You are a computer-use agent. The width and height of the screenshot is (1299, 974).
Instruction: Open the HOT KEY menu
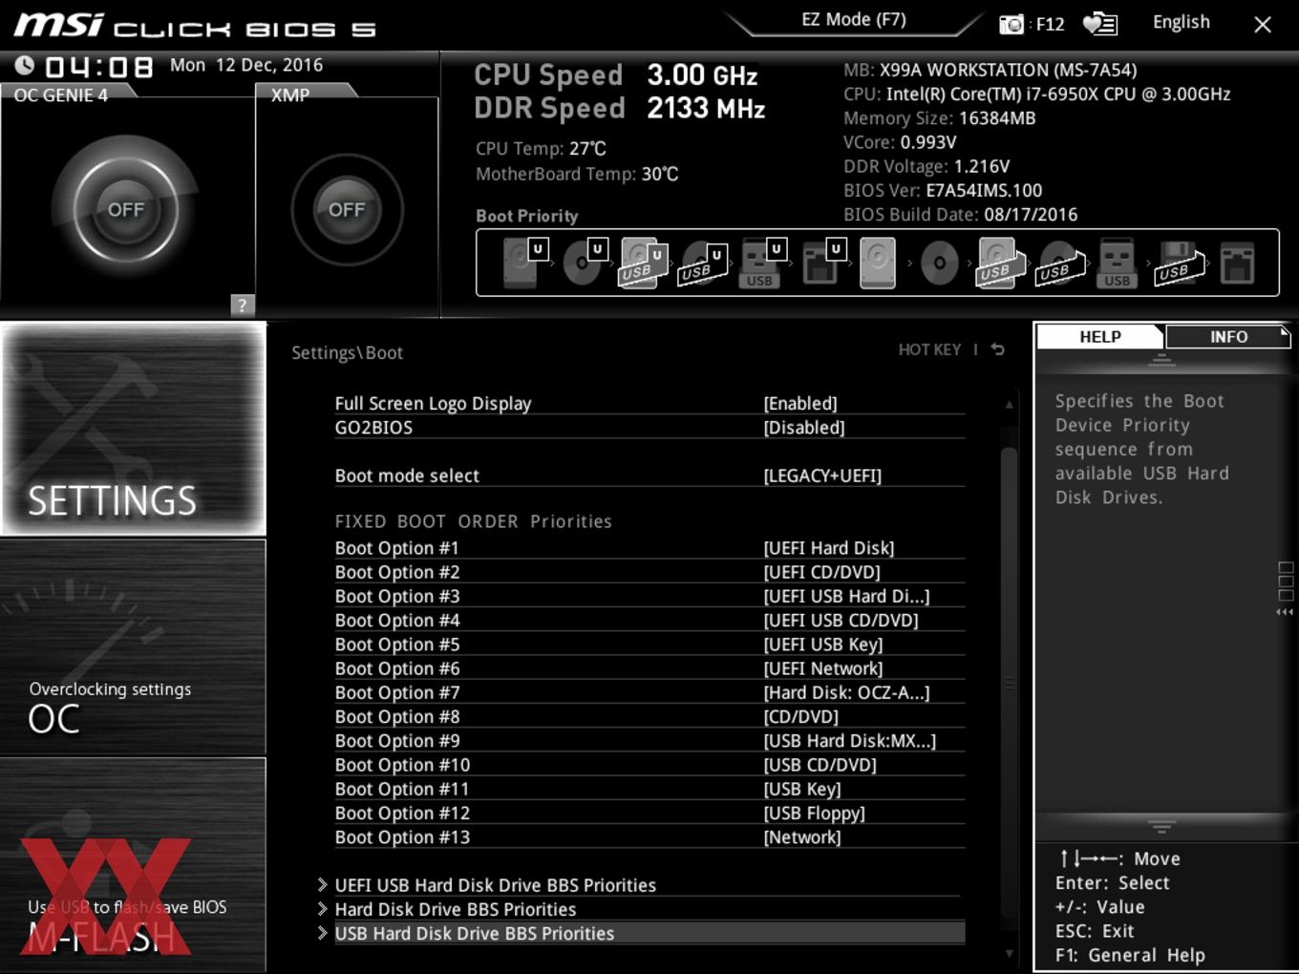click(x=929, y=349)
